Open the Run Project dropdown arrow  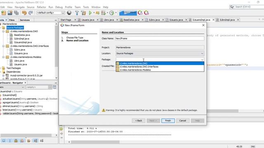(94, 13)
